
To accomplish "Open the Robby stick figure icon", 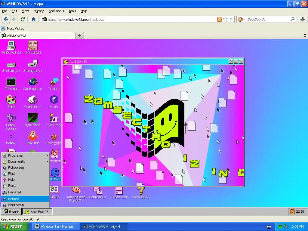I will 11,139.
